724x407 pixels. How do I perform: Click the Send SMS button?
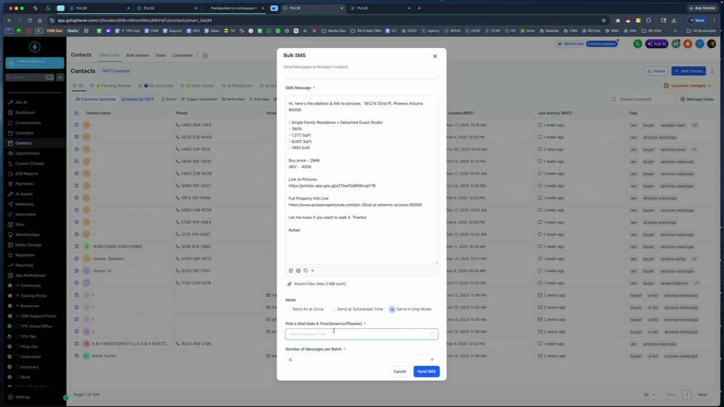point(426,371)
